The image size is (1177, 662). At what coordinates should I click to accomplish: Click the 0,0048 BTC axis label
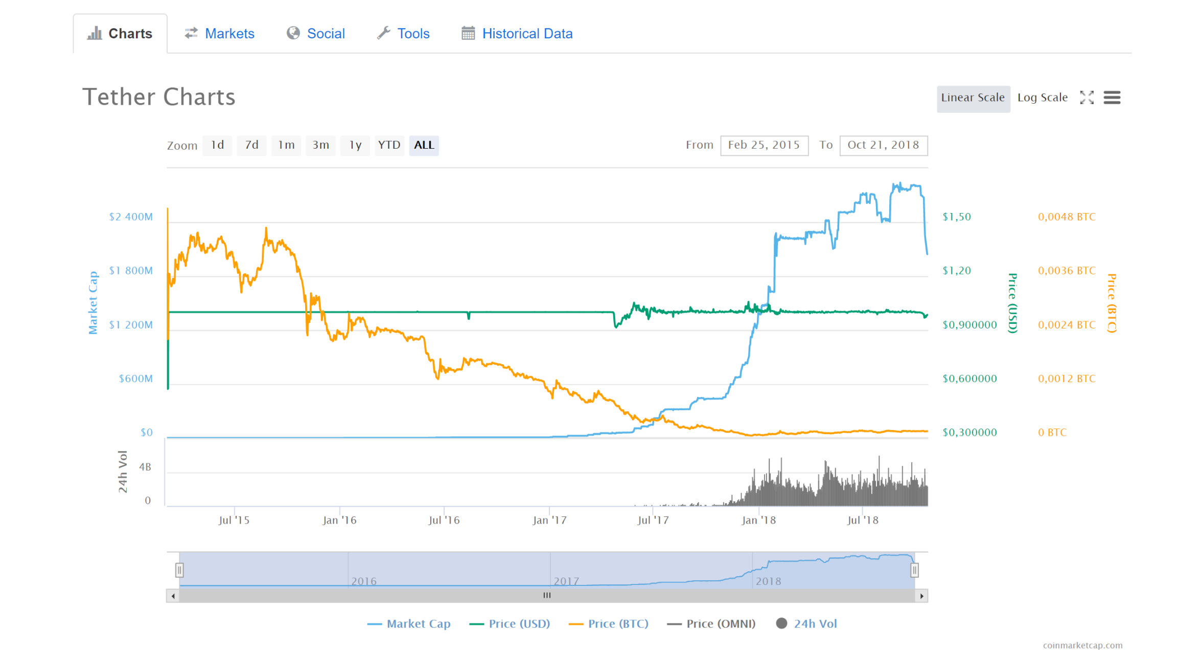point(1067,217)
